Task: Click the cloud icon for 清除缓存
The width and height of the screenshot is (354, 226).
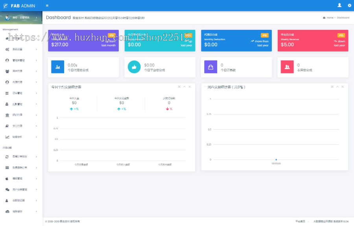Action: point(7,211)
